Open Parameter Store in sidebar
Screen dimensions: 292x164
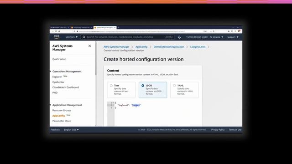tap(62, 121)
